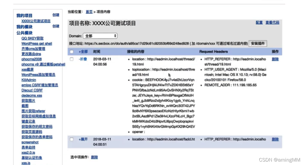Click the 安装插件 button
The width and height of the screenshot is (304, 165).
(x=258, y=44)
